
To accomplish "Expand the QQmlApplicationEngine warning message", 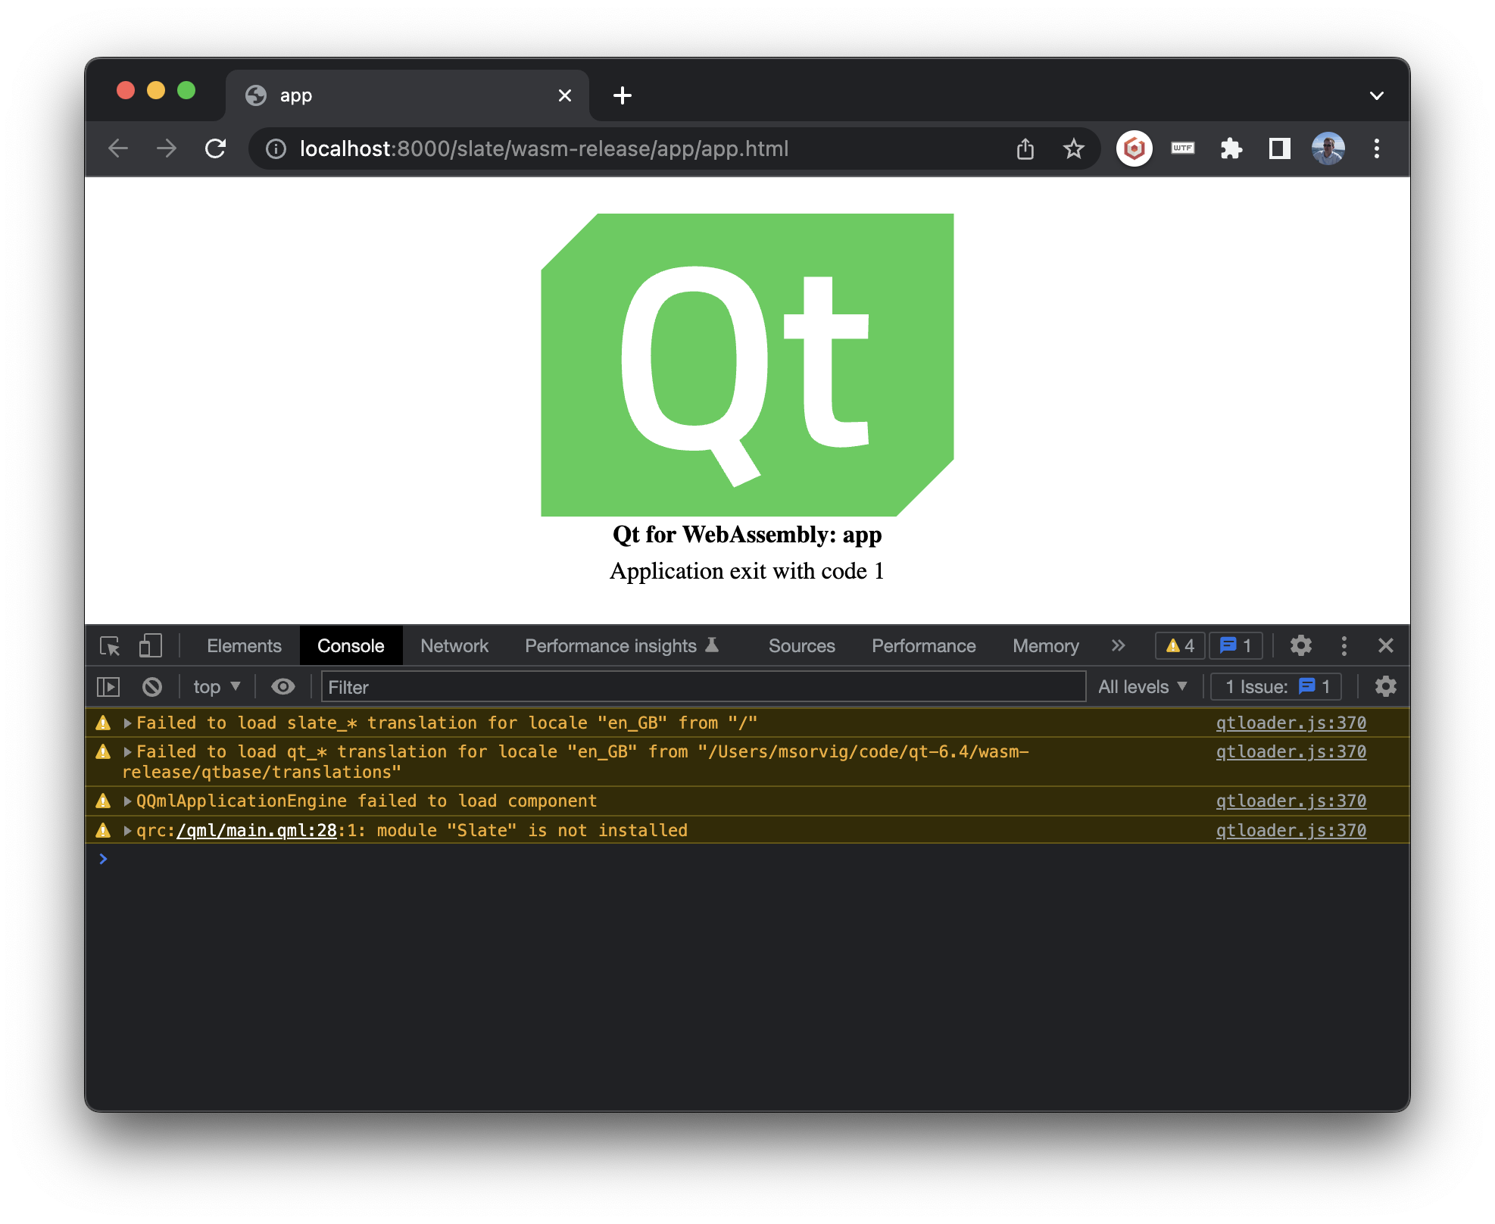I will click(x=127, y=801).
